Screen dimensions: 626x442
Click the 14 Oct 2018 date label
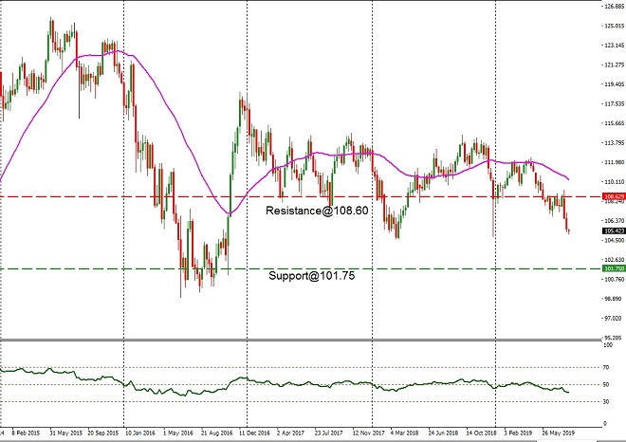(x=481, y=433)
